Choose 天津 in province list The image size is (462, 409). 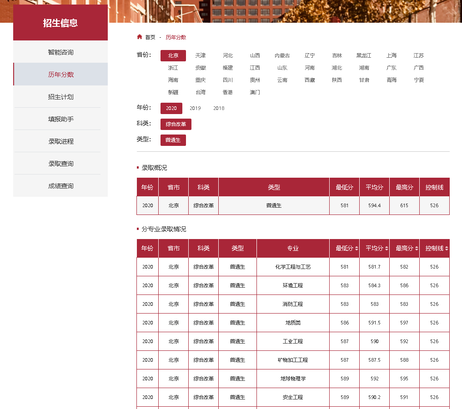[201, 55]
